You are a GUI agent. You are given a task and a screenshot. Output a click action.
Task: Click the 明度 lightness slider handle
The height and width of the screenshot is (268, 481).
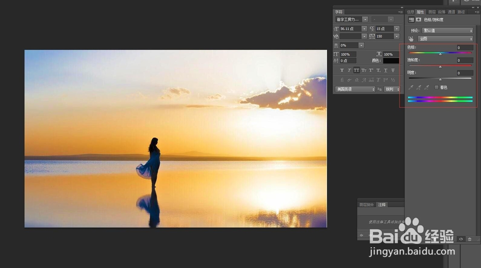[x=440, y=80]
